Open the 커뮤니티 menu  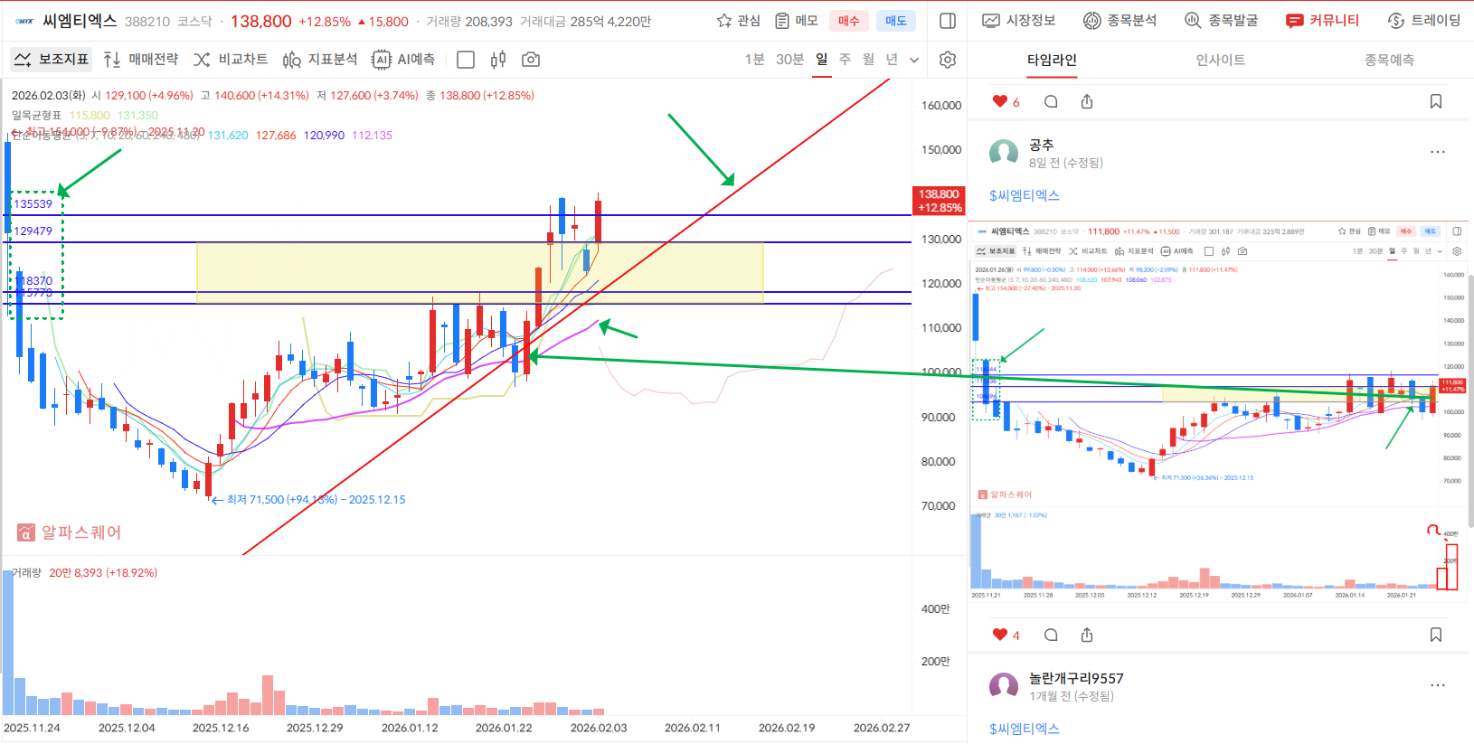click(1322, 21)
